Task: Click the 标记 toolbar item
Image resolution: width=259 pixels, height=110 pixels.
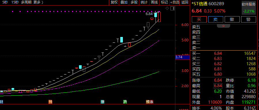Action: click(x=164, y=2)
